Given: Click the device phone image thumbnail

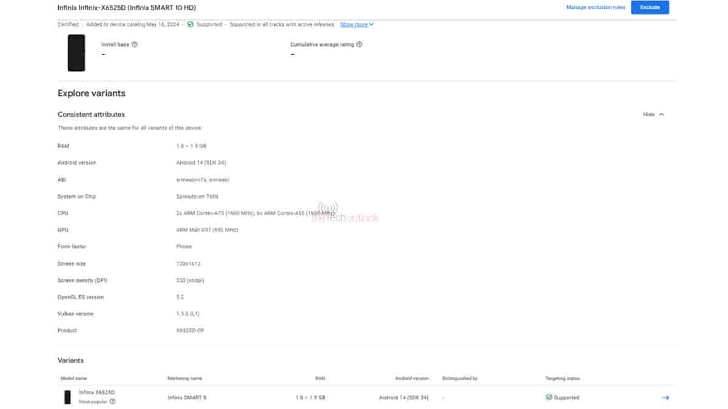Looking at the screenshot, I should click(76, 54).
